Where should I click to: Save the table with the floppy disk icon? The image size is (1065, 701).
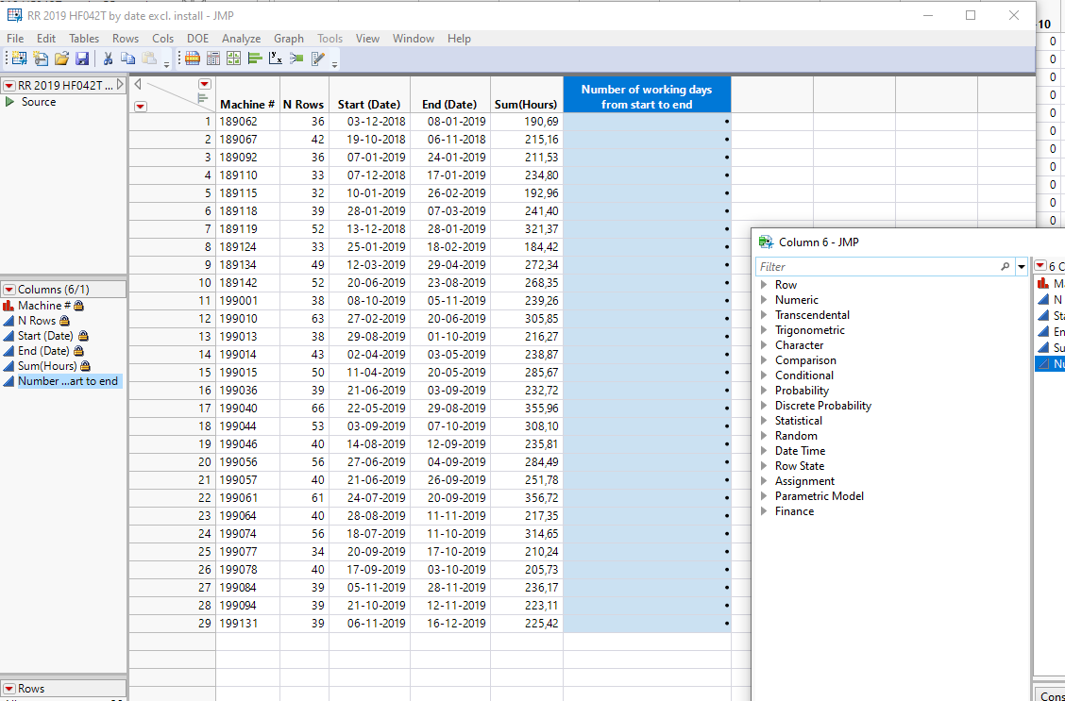click(82, 58)
